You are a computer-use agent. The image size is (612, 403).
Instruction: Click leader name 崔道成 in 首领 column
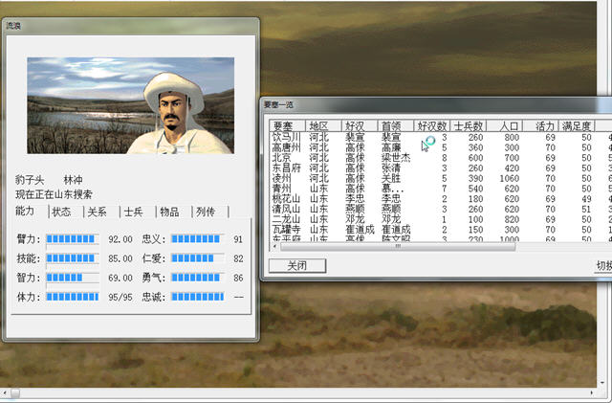[x=396, y=230]
